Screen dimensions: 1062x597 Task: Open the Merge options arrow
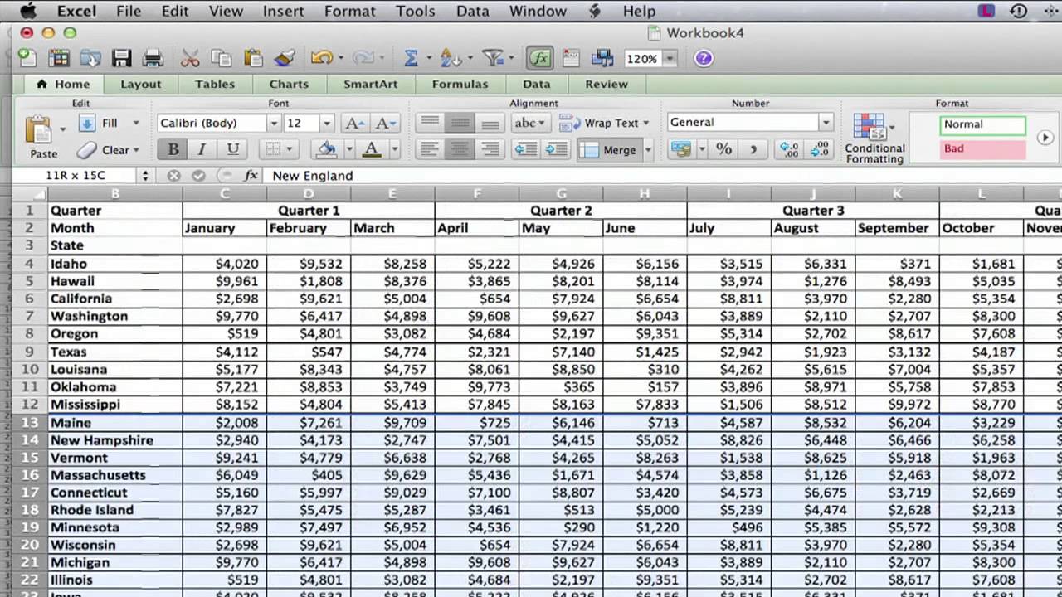[648, 150]
